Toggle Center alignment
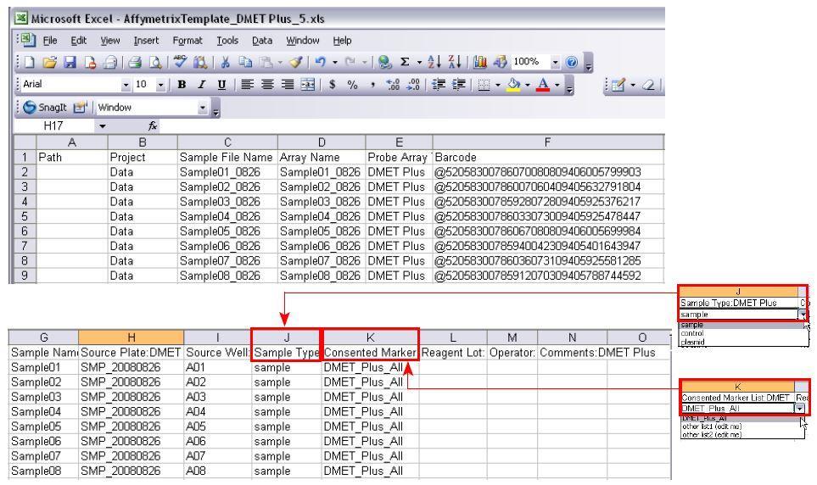817x485 pixels. click(x=267, y=85)
